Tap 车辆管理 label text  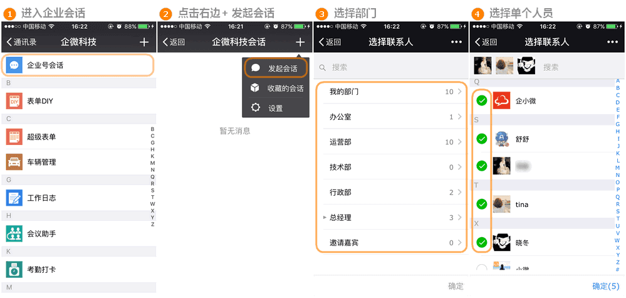41,162
